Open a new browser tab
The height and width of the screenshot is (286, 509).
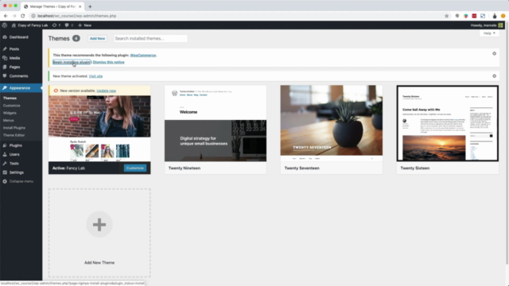pyautogui.click(x=90, y=6)
